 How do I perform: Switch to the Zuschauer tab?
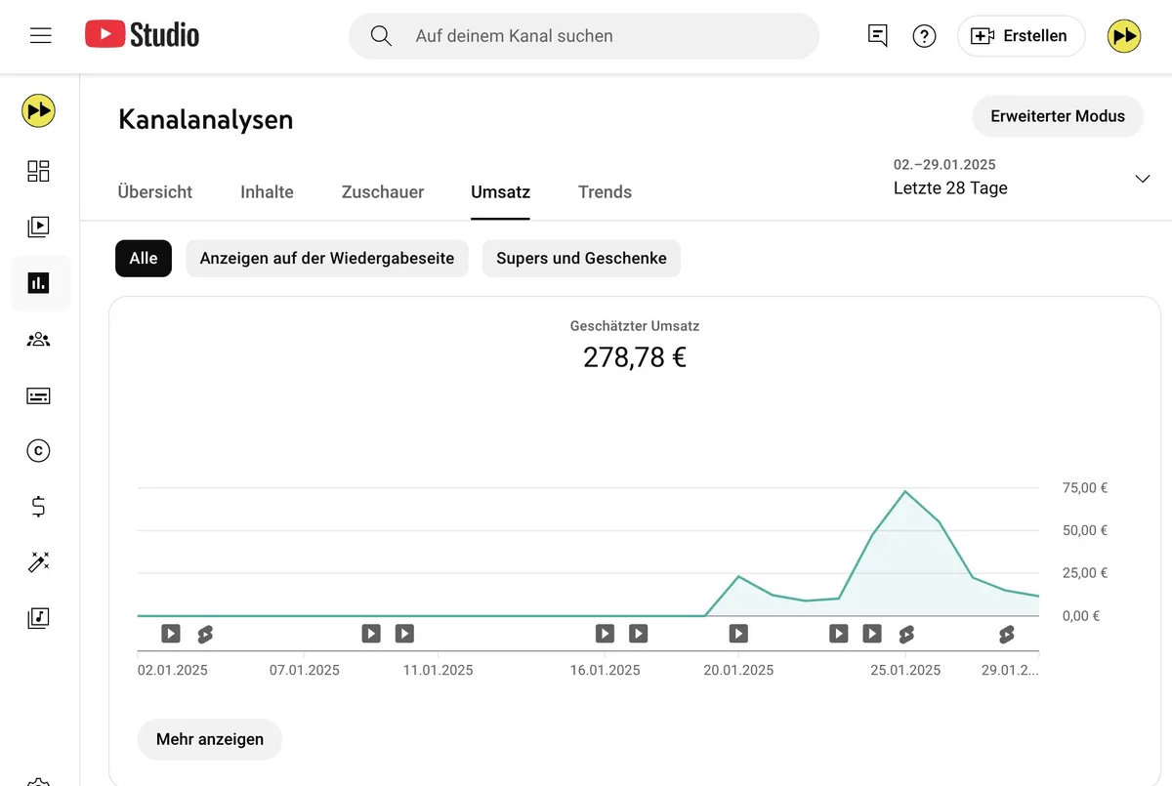pyautogui.click(x=383, y=192)
